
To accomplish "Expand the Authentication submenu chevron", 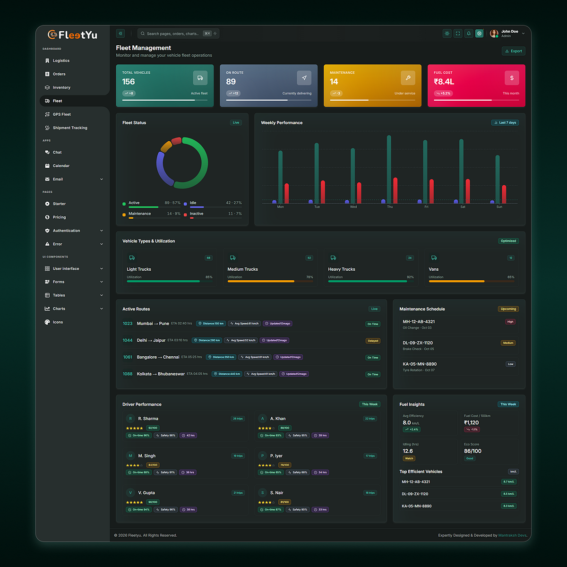I will tap(102, 231).
